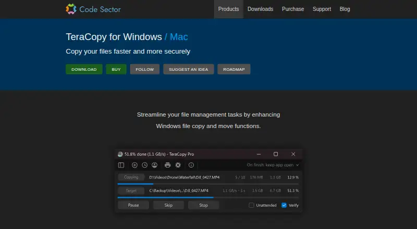This screenshot has width=417, height=229.
Task: Open the Products menu tab
Action: click(229, 9)
